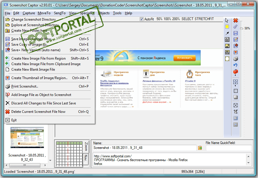This screenshot has height=178, width=258.
Task: Click the printer icon in the right toolbar
Action: click(236, 59)
